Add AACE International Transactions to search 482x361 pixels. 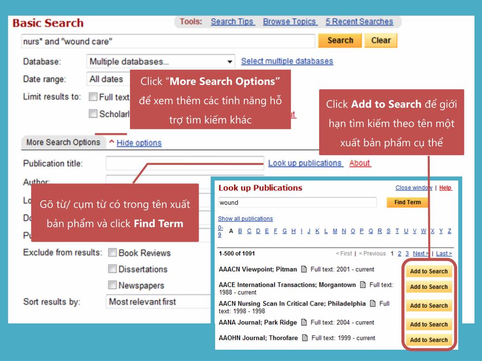tap(429, 287)
